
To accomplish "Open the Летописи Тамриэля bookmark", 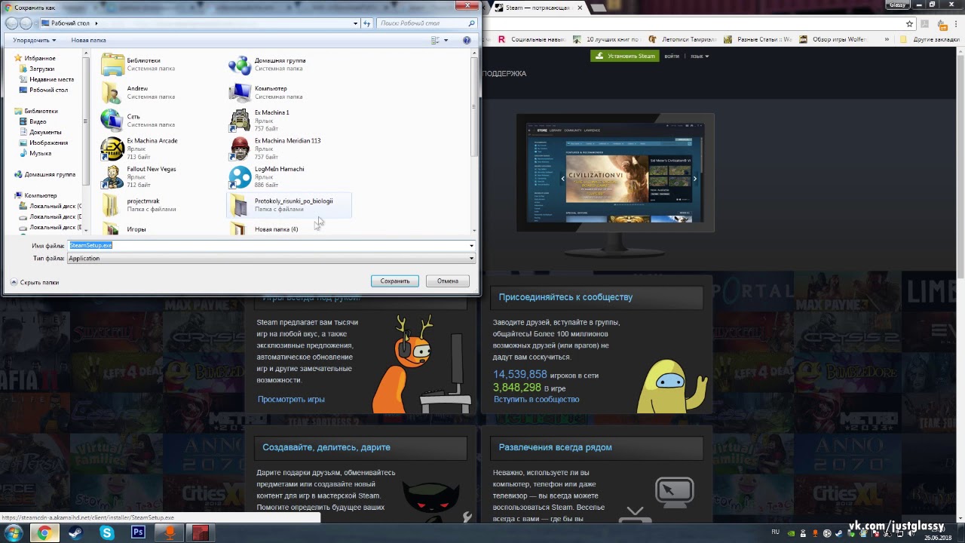I will click(682, 39).
